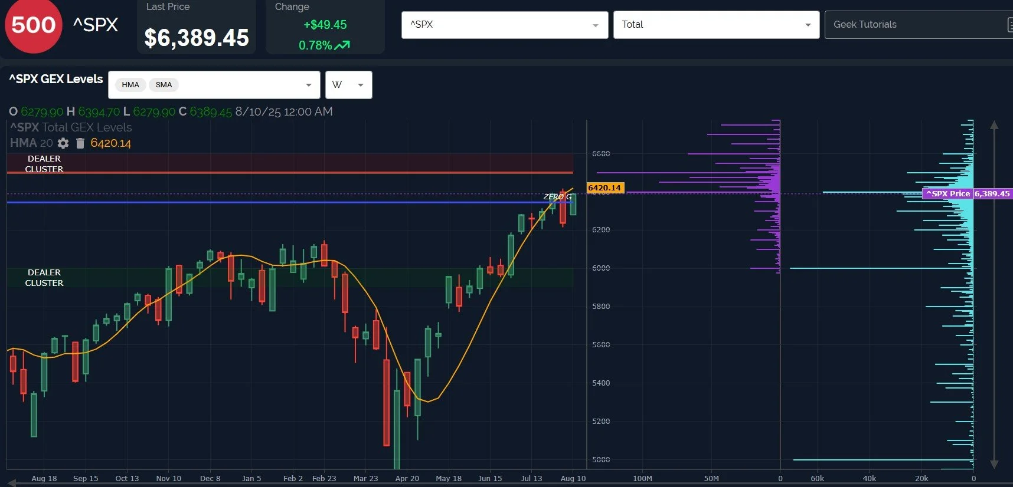Click the left arrow of chart scrollbar
Image resolution: width=1013 pixels, height=487 pixels.
tap(11, 483)
